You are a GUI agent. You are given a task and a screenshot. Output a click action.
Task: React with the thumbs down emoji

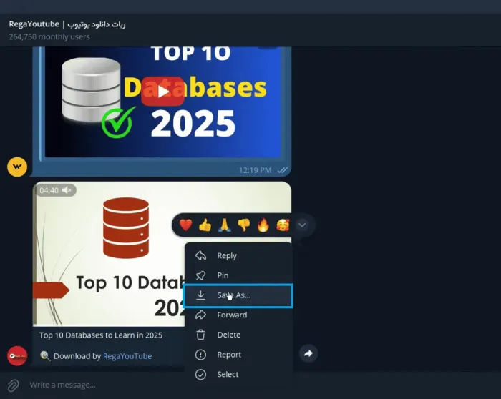click(x=244, y=225)
